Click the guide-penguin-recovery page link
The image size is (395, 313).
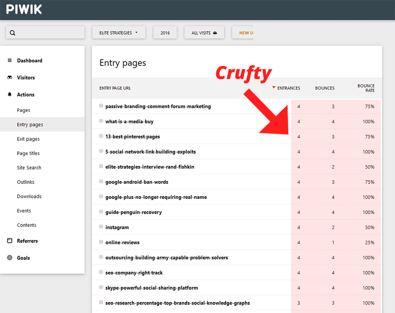click(133, 212)
